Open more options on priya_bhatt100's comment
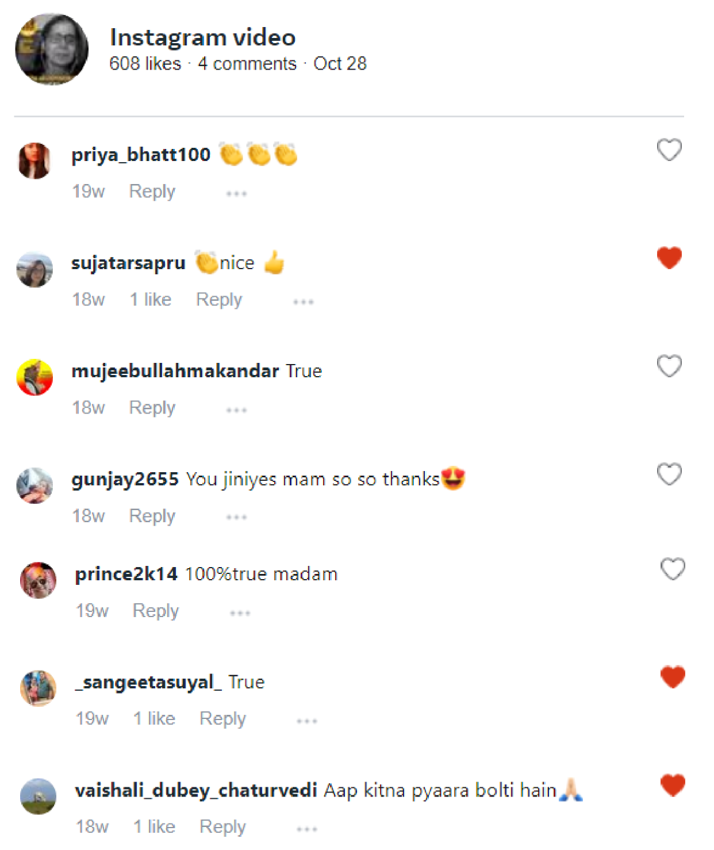 pyautogui.click(x=236, y=194)
